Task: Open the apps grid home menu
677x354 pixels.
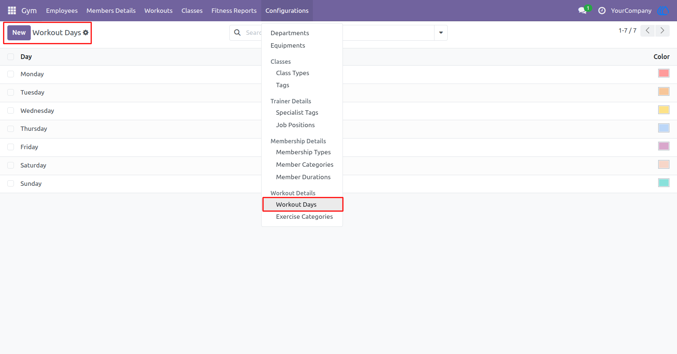Action: click(12, 11)
